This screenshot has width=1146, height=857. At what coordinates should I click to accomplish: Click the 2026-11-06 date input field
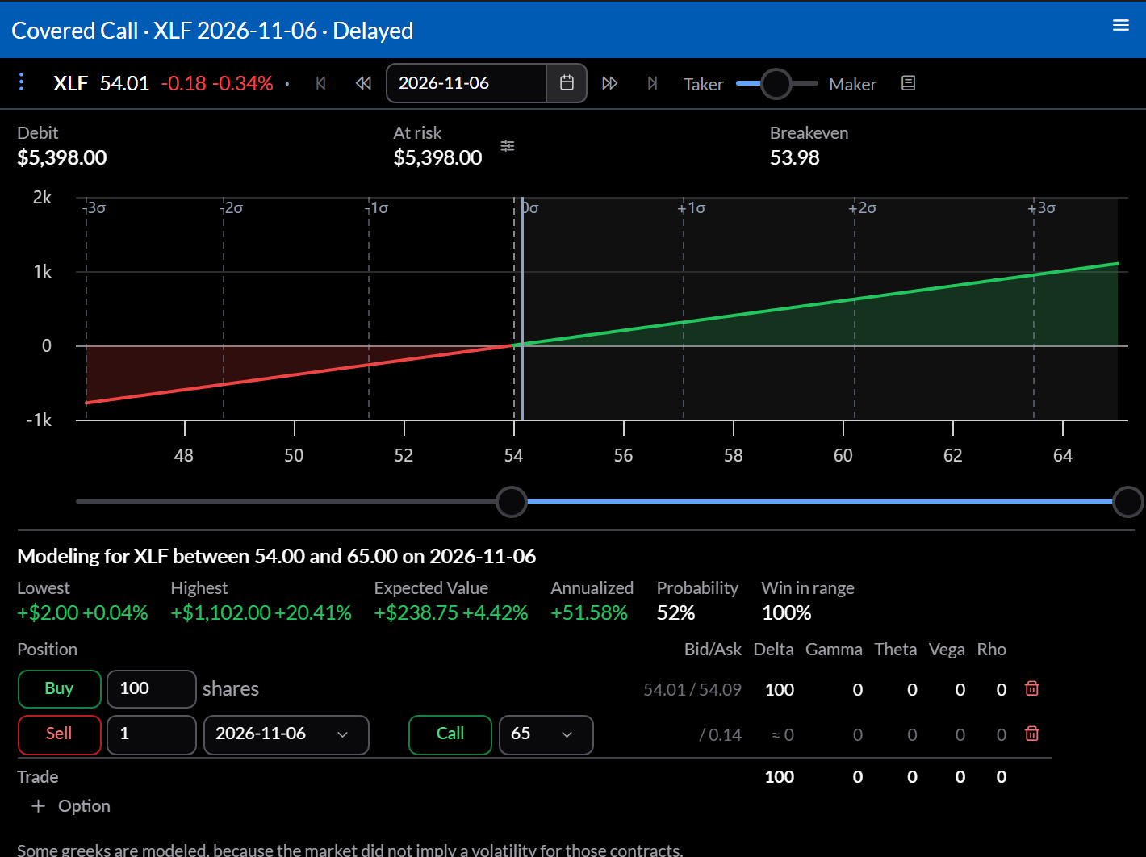(x=466, y=83)
